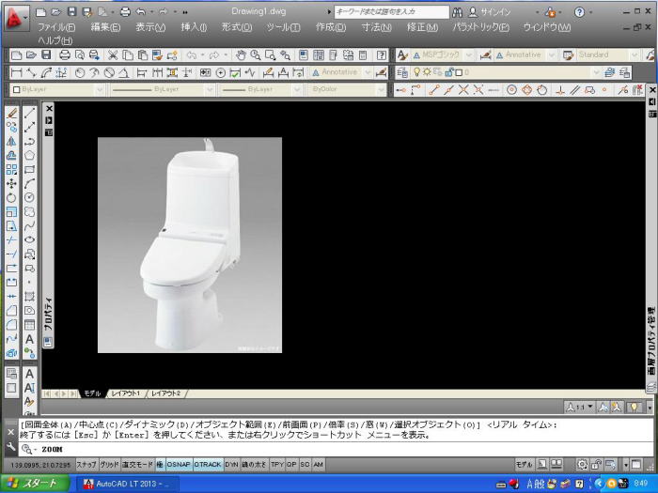Select the Offset tool
Viewport: 658px width, 493px height.
click(11, 155)
